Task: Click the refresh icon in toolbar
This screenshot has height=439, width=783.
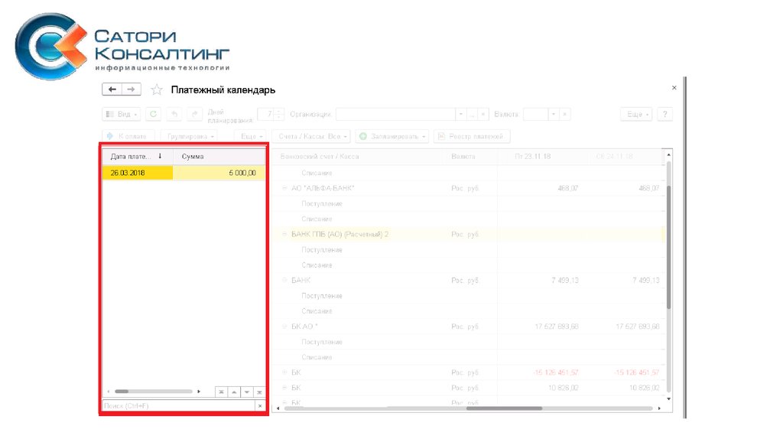Action: point(154,114)
